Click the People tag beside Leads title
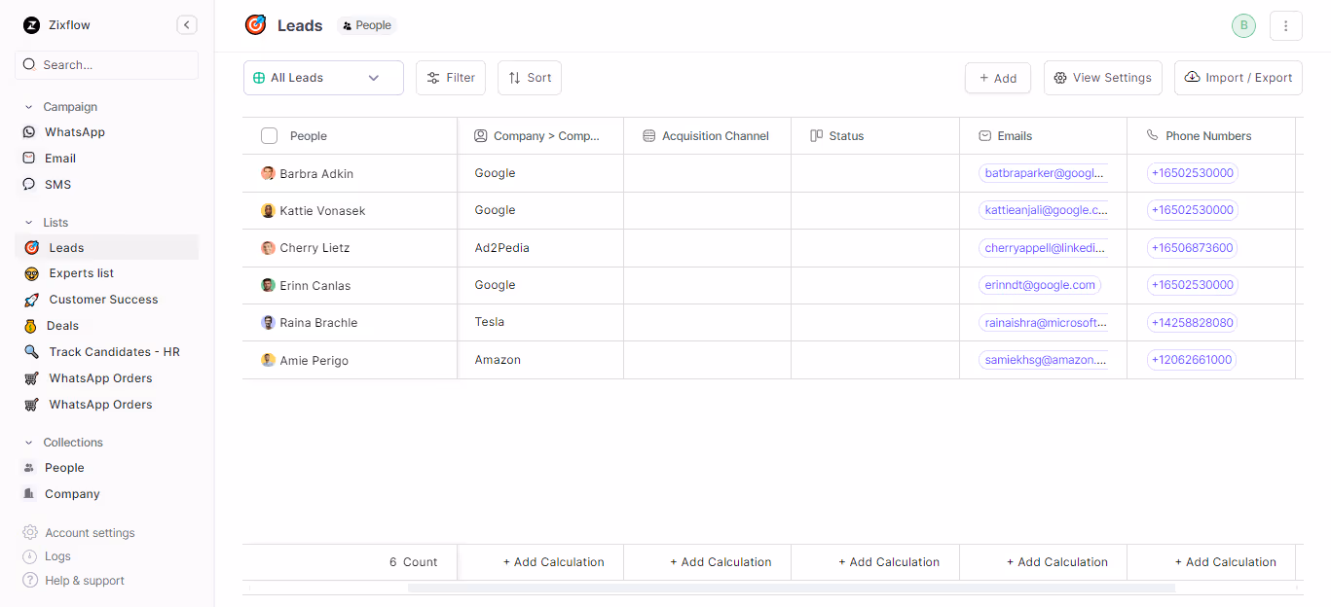This screenshot has width=1331, height=607. [367, 26]
